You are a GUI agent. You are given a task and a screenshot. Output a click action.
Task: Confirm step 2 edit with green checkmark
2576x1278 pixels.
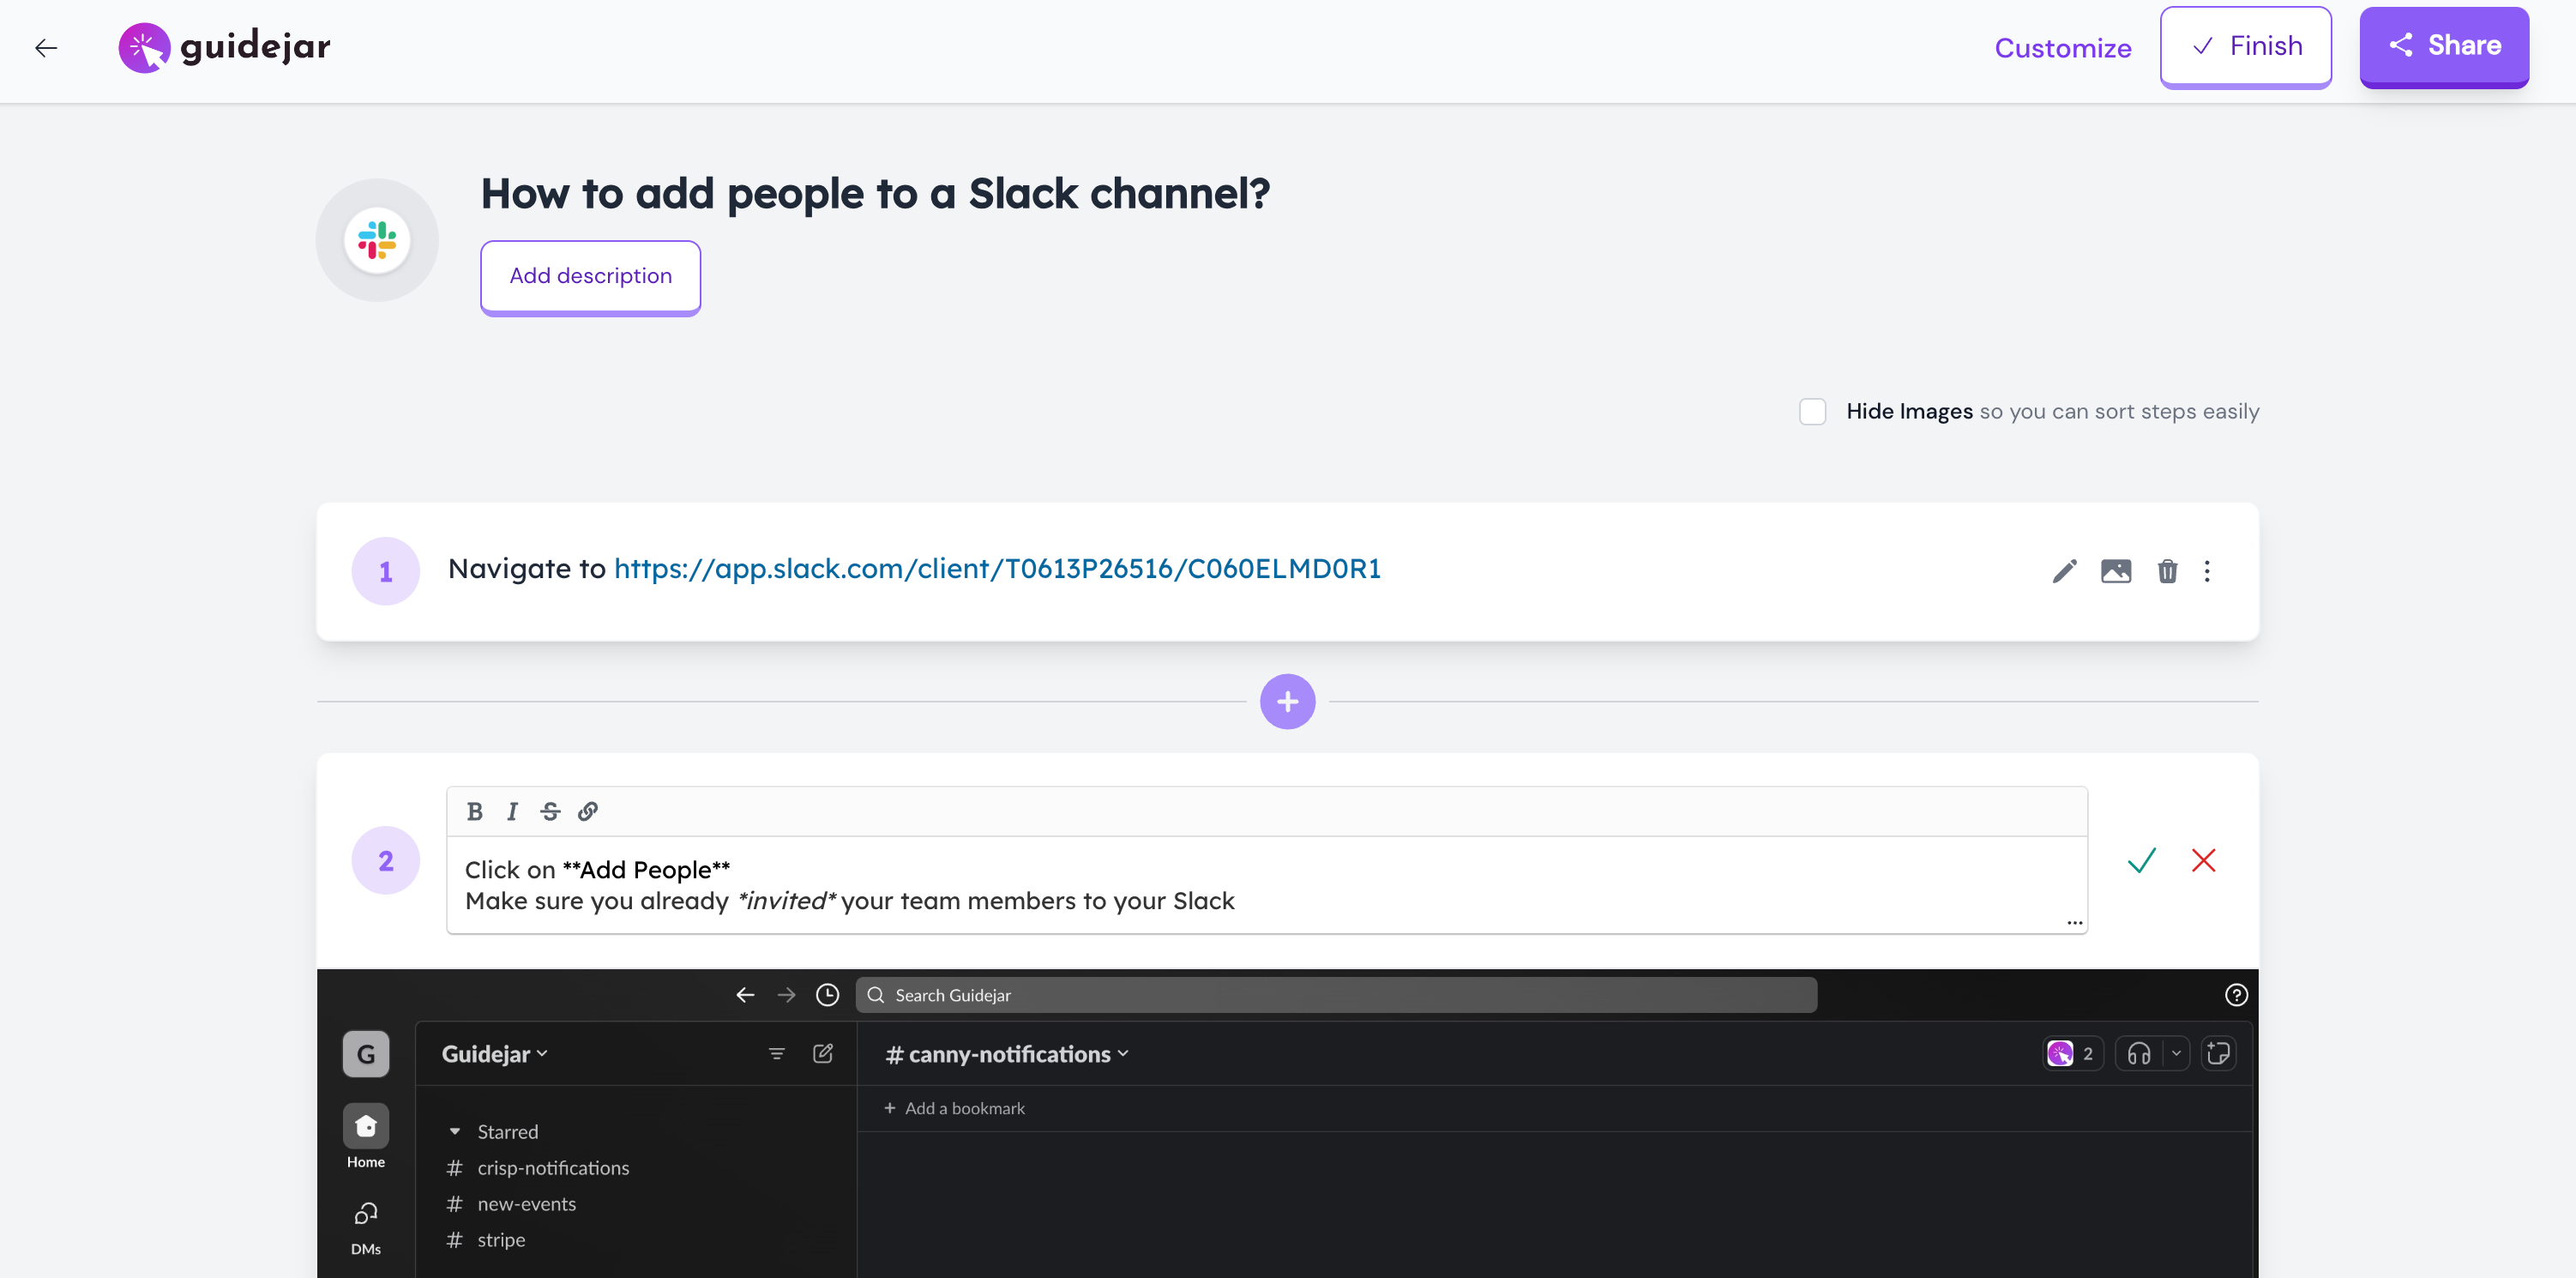click(x=2141, y=860)
